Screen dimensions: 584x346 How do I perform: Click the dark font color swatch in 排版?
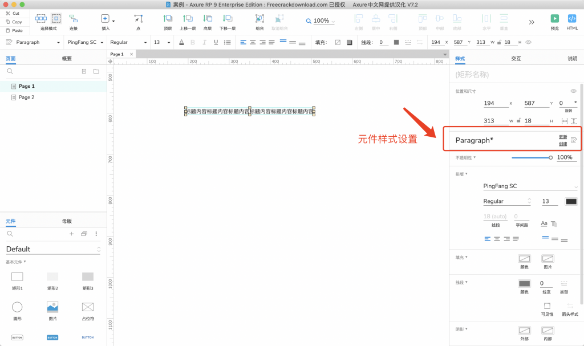[x=570, y=201]
